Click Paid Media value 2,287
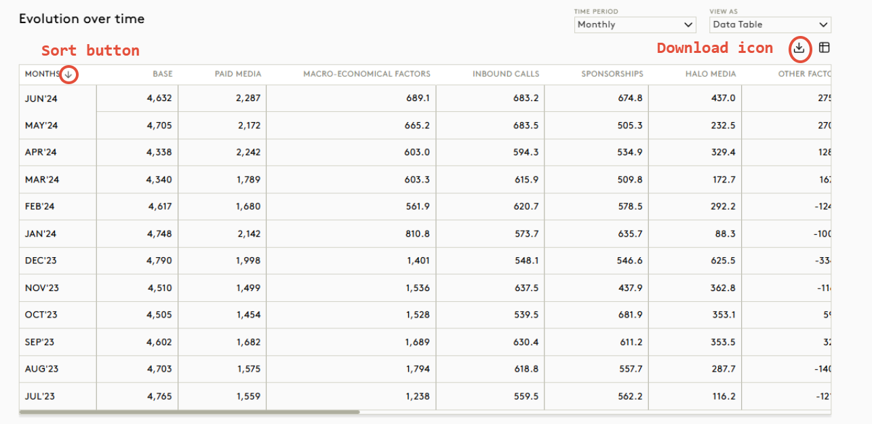This screenshot has height=424, width=872. (x=248, y=98)
